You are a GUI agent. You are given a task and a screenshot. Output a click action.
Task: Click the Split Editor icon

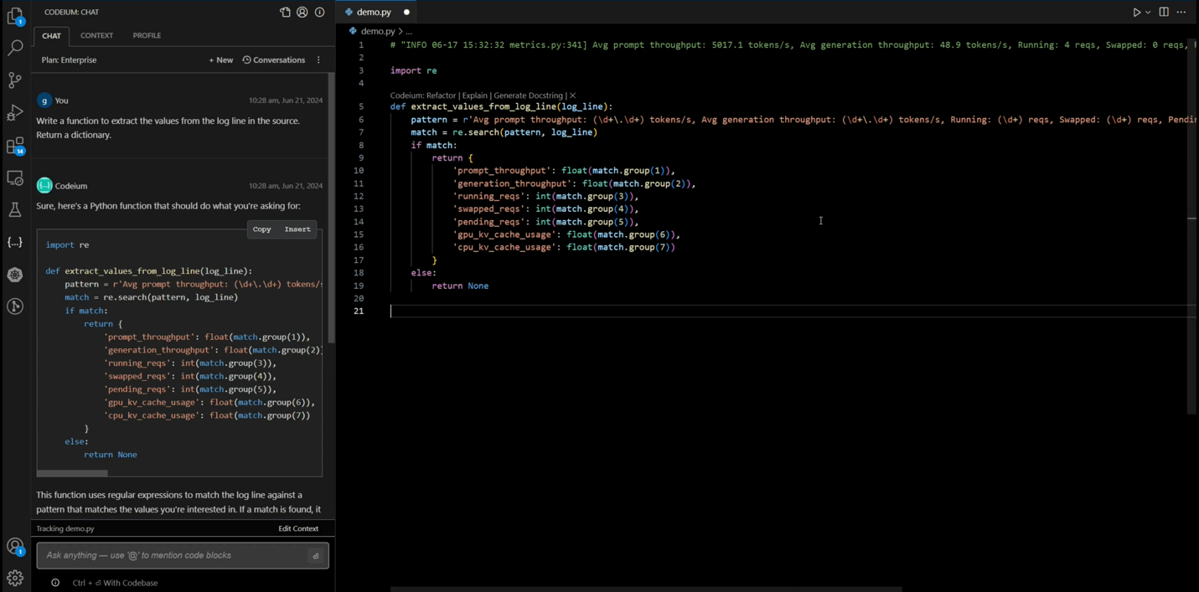click(x=1164, y=12)
